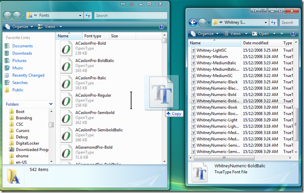Viewport: 304px width, 193px height.
Task: Open Documents favorite link
Action: tap(23, 46)
